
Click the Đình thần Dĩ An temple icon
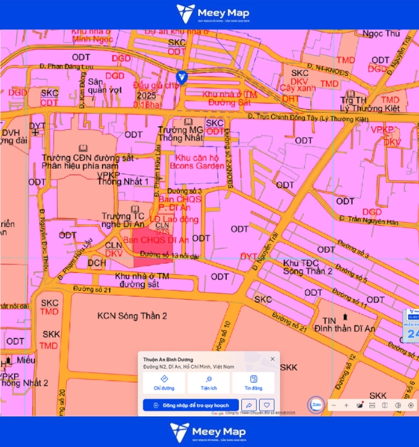tap(345, 317)
